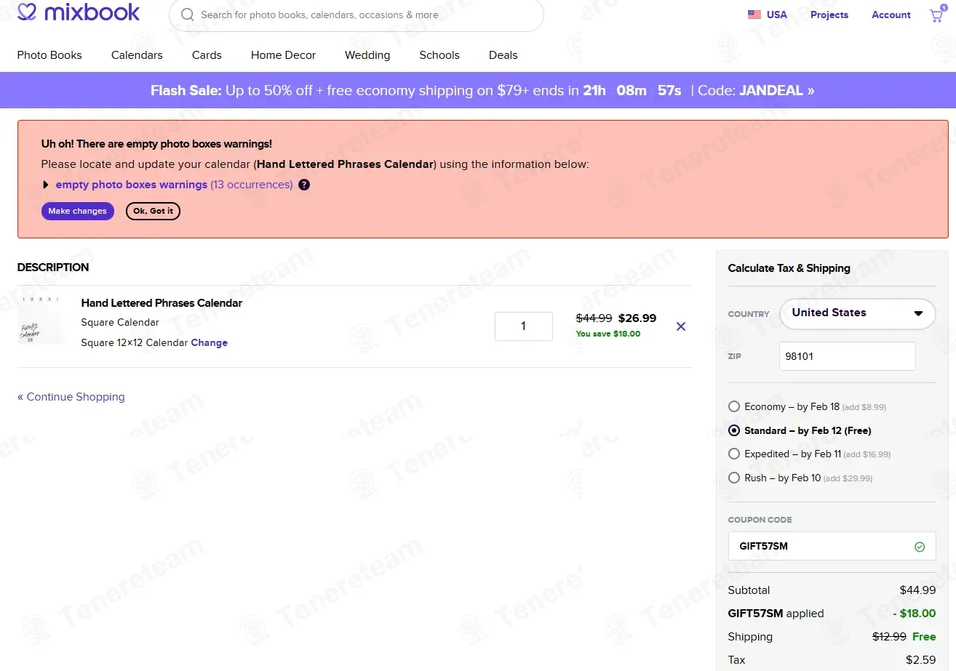This screenshot has width=956, height=671.
Task: Click the quantity input box
Action: (523, 326)
